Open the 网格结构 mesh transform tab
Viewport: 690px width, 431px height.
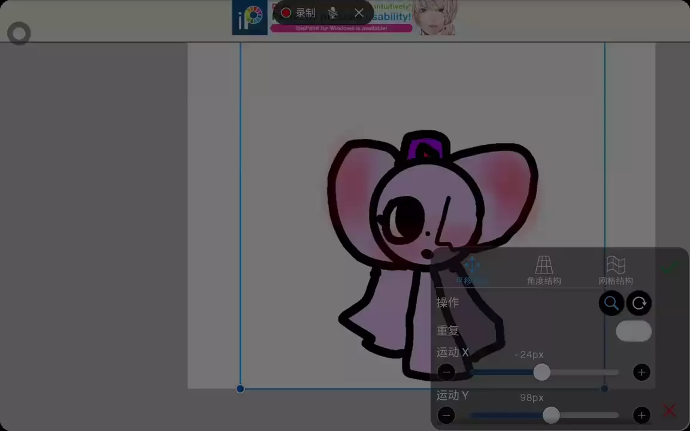click(616, 271)
